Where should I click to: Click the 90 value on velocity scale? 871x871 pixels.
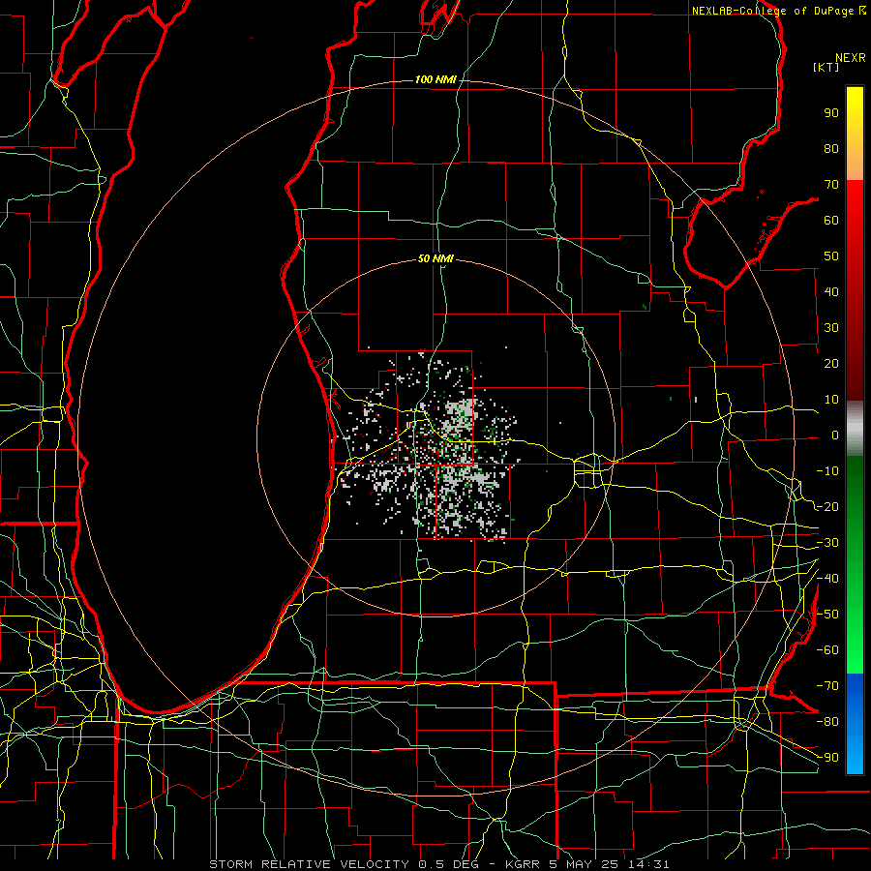[x=831, y=113]
